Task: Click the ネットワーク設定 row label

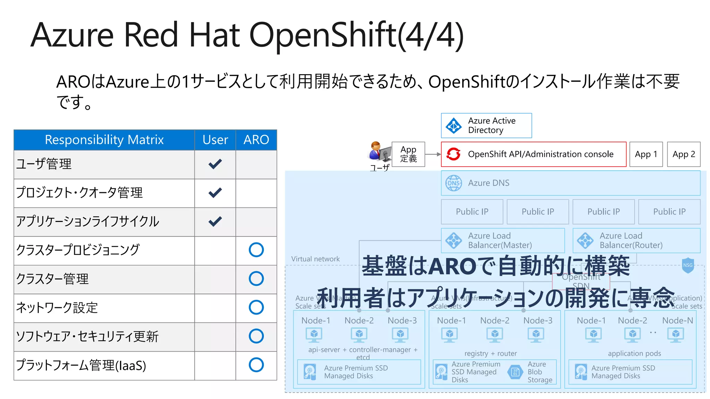Action: click(57, 307)
